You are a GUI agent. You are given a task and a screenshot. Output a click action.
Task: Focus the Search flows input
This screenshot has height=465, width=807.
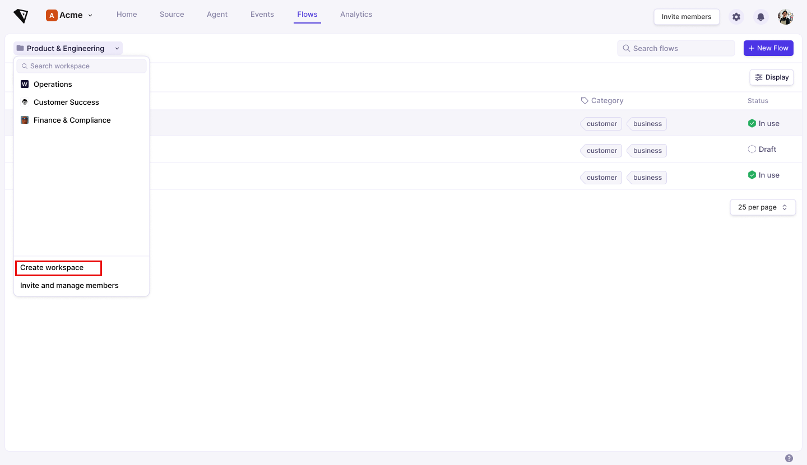click(x=676, y=48)
